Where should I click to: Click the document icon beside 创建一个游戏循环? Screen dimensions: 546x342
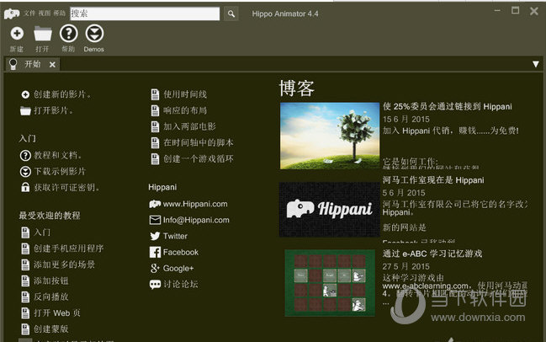pyautogui.click(x=155, y=159)
